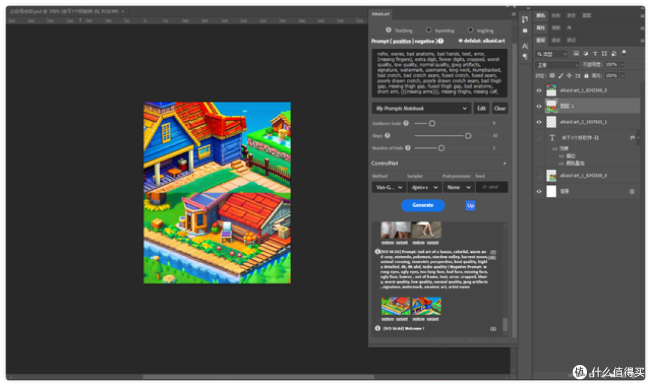Viewport: 651px width, 386px height.
Task: Click the text layer T thumbnail icon
Action: [552, 138]
